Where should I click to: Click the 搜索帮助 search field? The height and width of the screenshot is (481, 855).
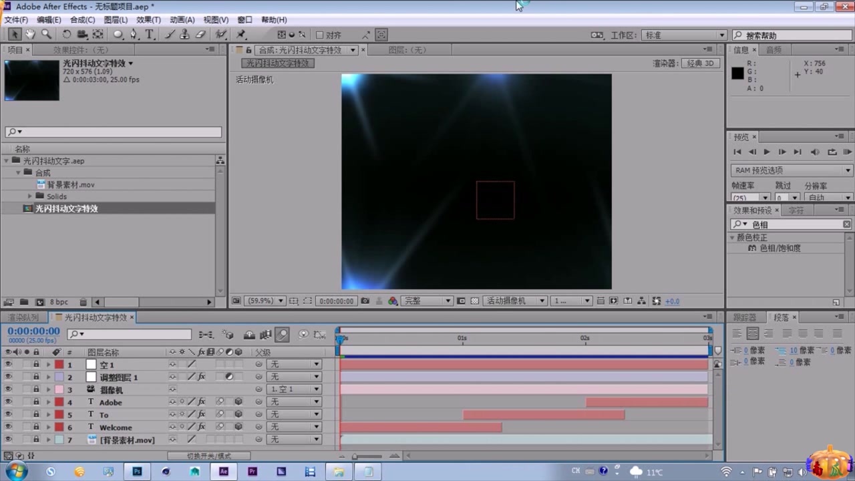[x=792, y=35]
